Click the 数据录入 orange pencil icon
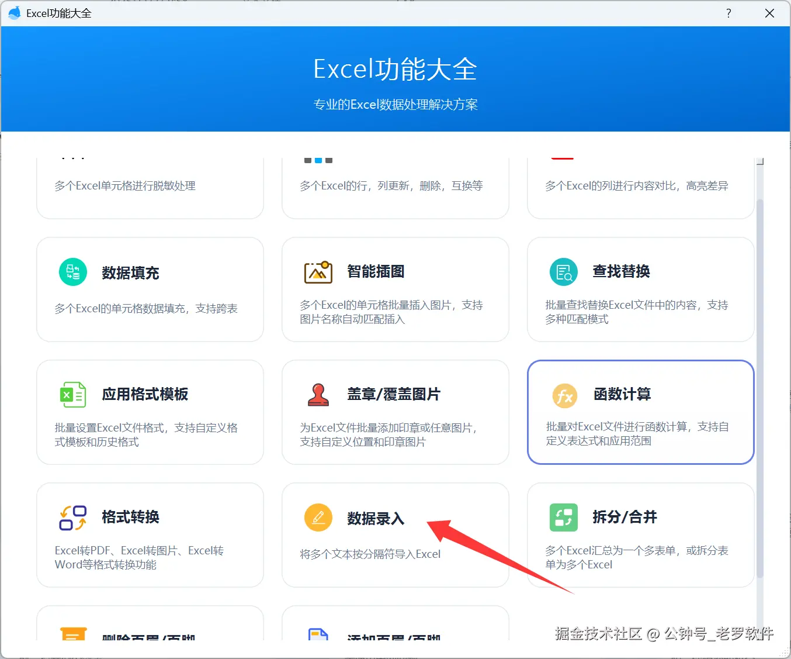Image resolution: width=791 pixels, height=659 pixels. tap(318, 517)
